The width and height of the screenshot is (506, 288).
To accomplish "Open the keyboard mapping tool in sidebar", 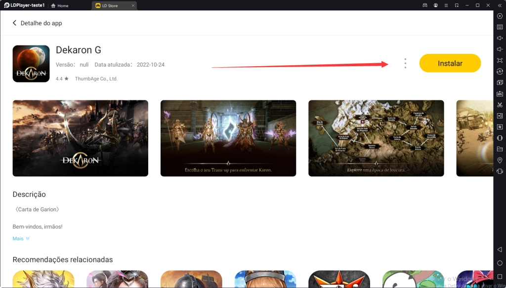I will click(x=500, y=27).
